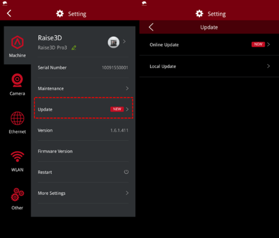Open the Machine settings tab
Screen dimensions: 279x238
(x=17, y=46)
